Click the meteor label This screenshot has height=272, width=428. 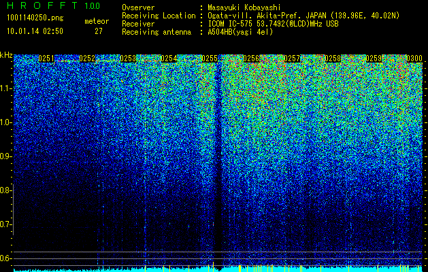(97, 21)
